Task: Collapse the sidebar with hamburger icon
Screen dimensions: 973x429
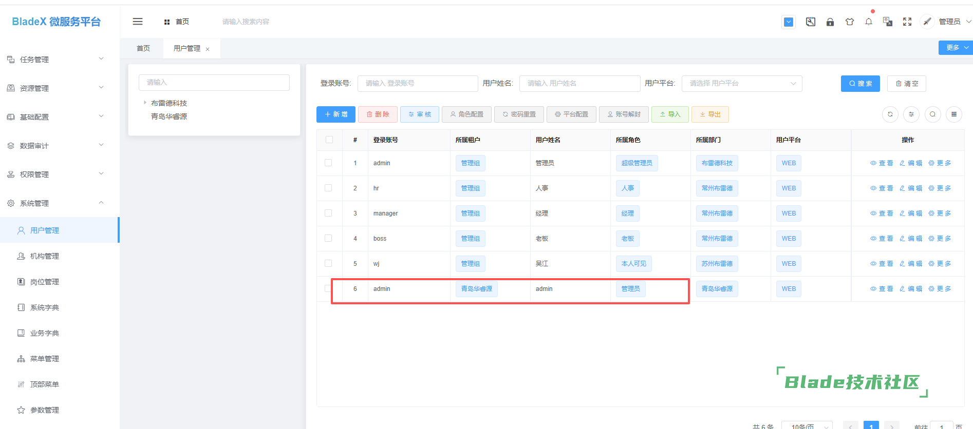Action: point(138,22)
